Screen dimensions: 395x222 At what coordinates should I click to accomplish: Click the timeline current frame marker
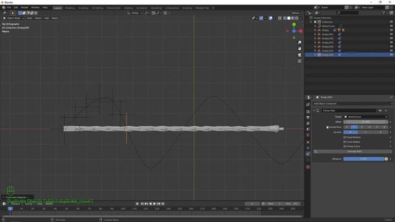10,208
